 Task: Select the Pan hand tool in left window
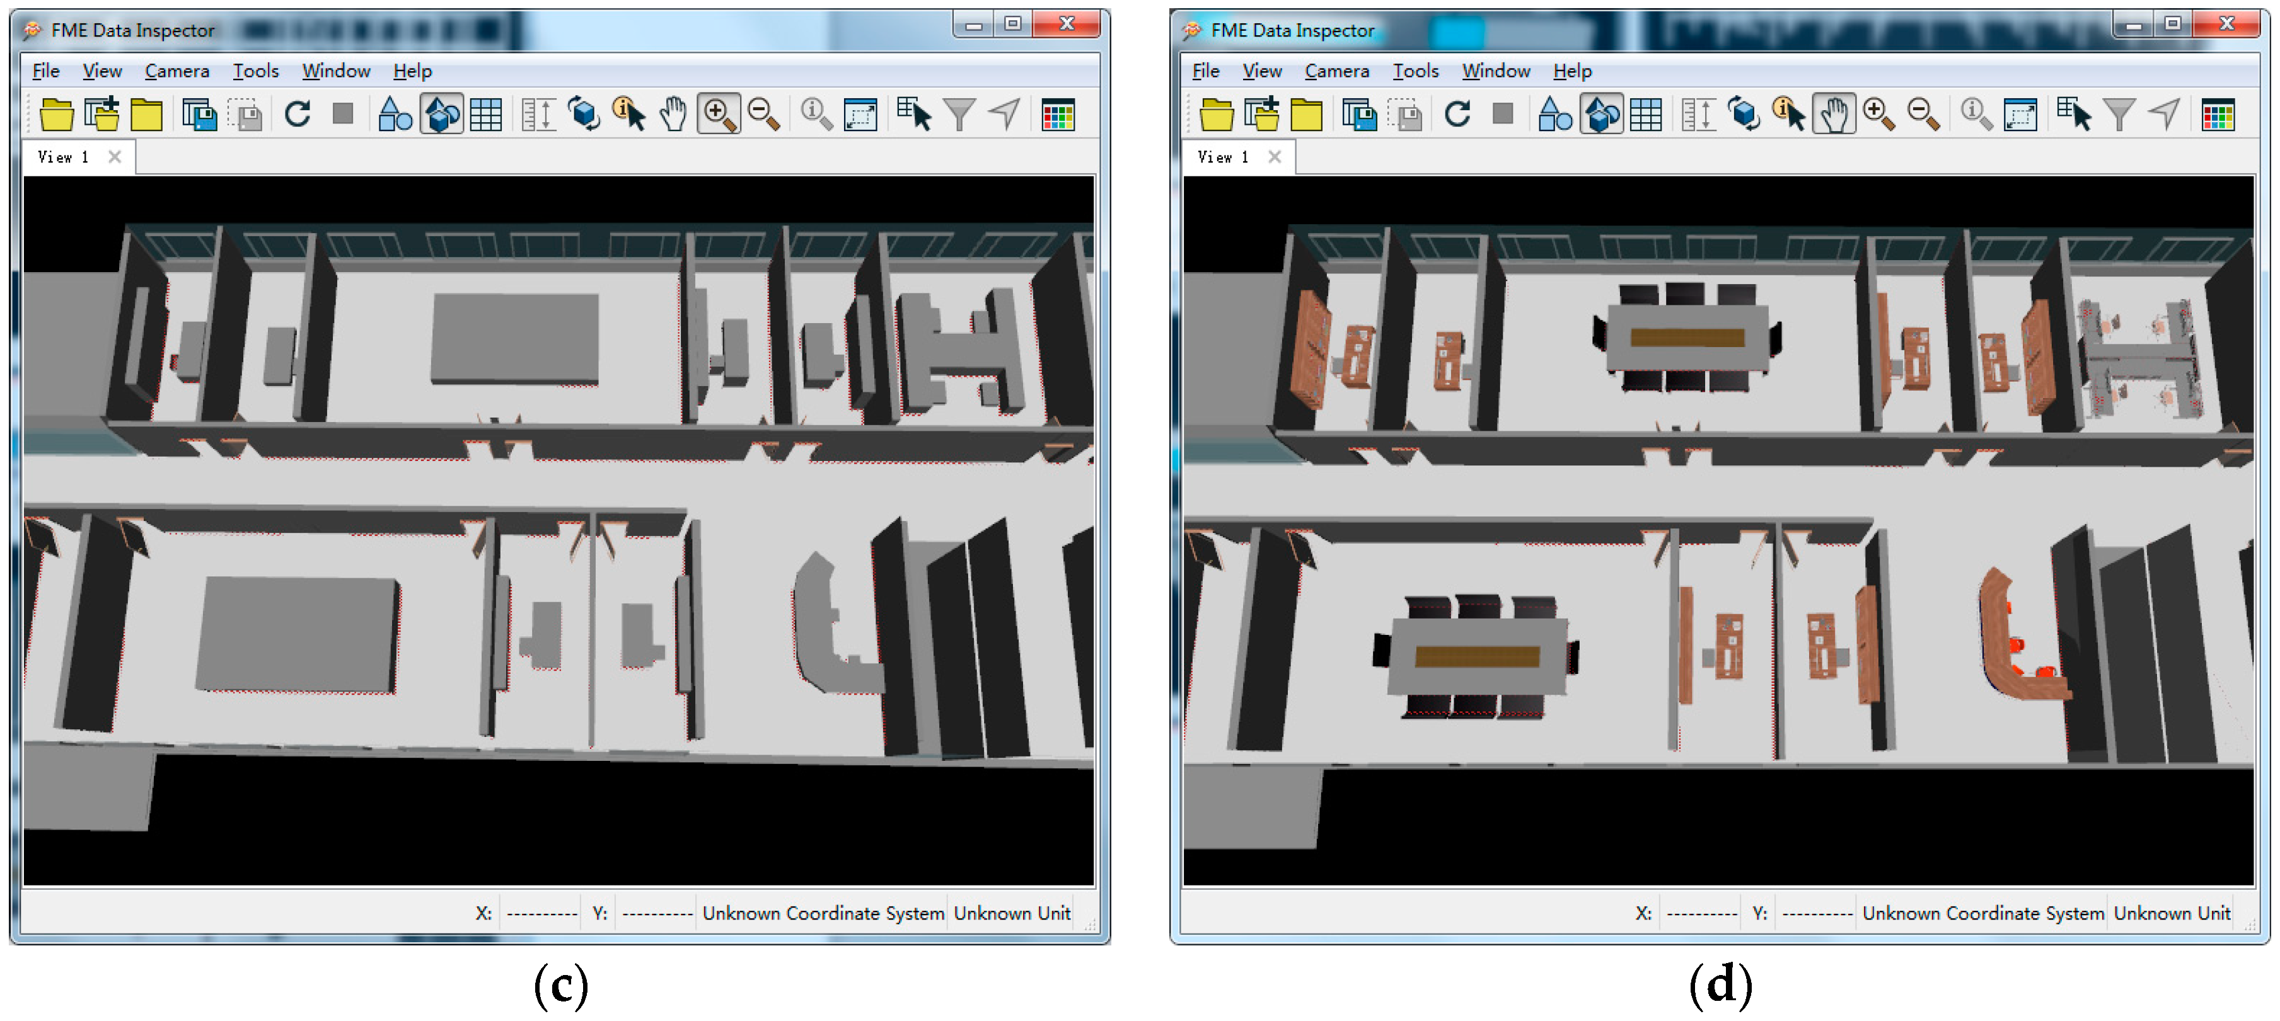674,115
